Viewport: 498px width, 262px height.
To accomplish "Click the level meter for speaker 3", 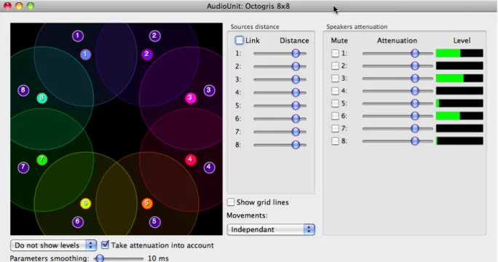I will point(459,78).
